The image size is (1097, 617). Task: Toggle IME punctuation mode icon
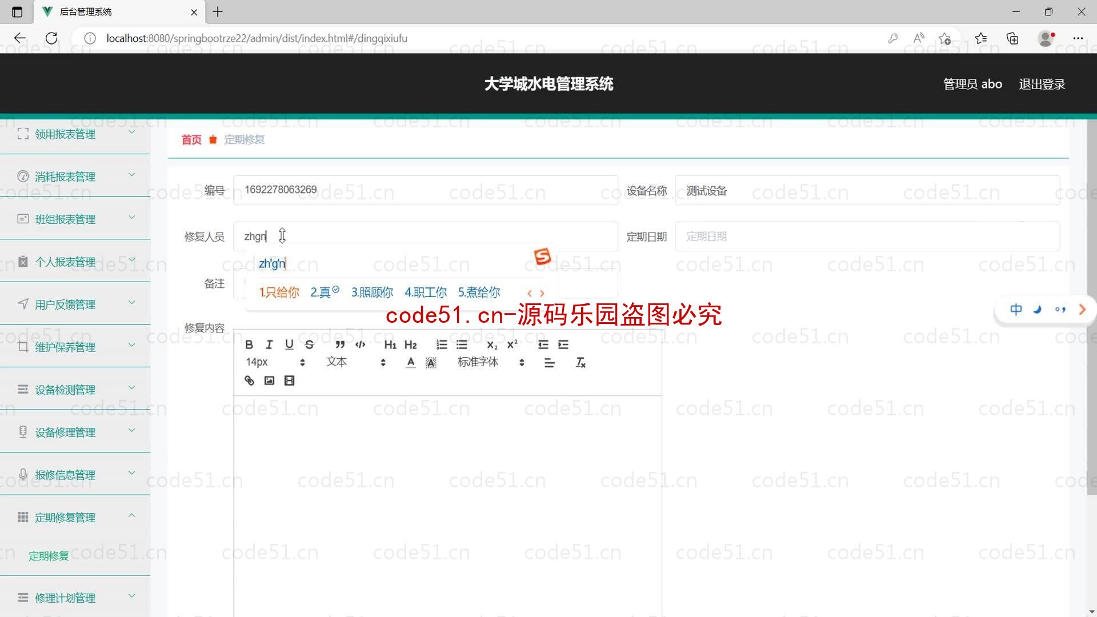click(x=1060, y=310)
